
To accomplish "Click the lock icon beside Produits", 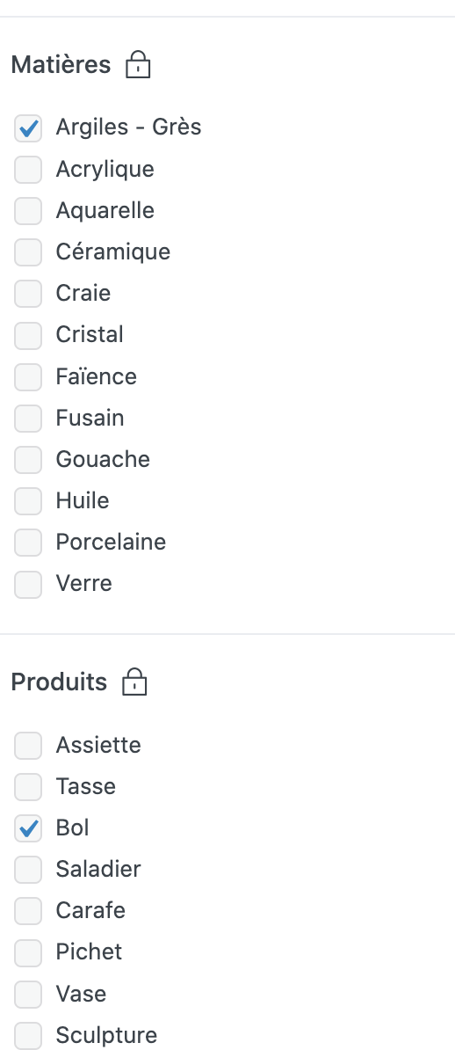I will (134, 682).
